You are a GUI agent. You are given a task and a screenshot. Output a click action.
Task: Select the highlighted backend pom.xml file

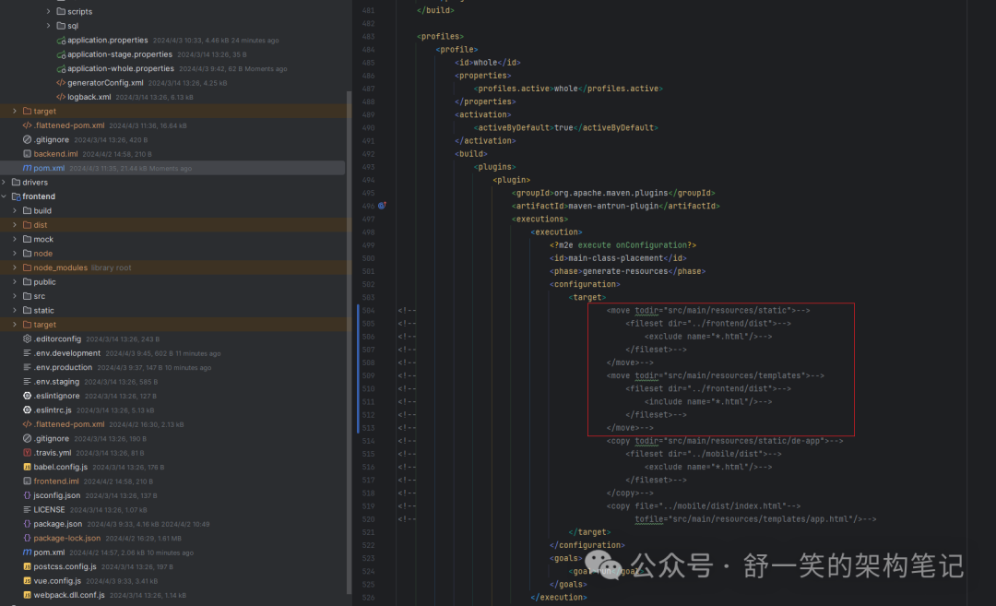49,168
